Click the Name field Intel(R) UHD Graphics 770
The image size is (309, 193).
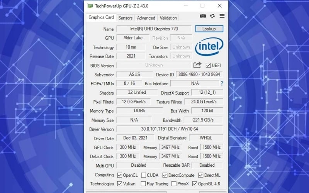pyautogui.click(x=154, y=29)
